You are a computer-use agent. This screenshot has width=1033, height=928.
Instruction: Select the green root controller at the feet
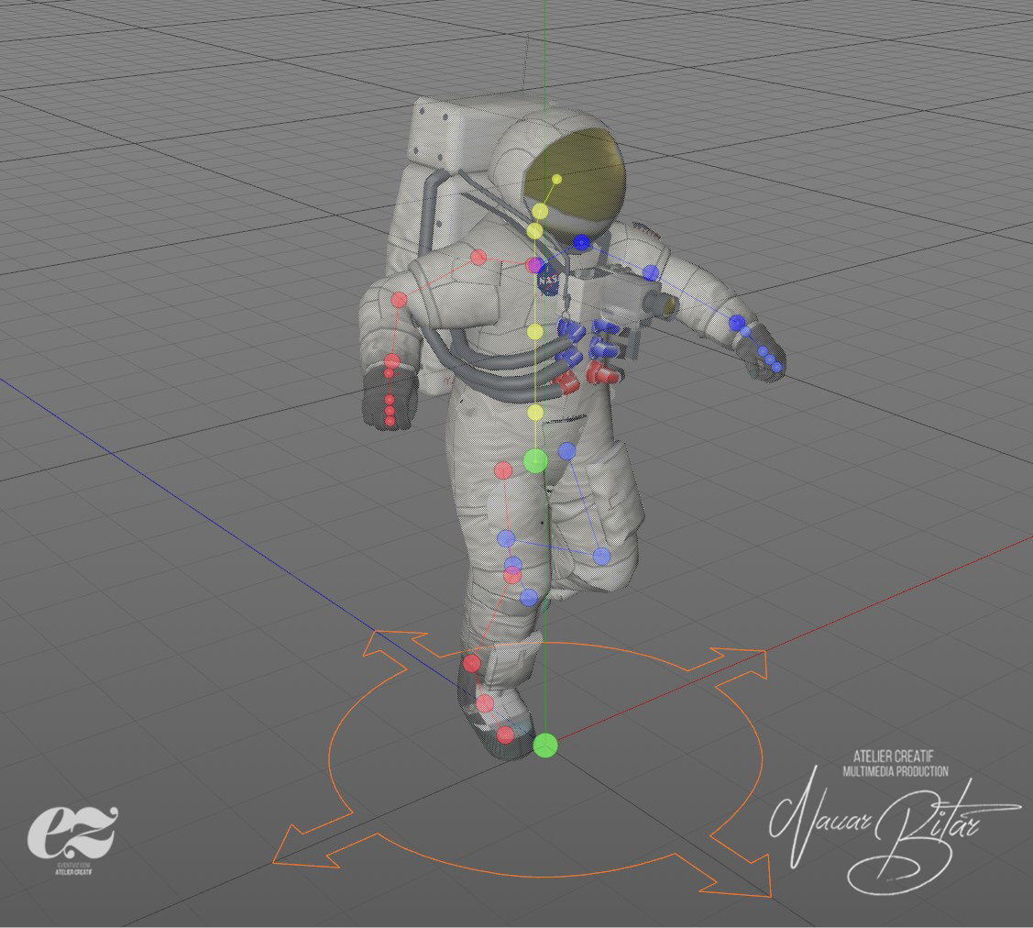click(545, 746)
